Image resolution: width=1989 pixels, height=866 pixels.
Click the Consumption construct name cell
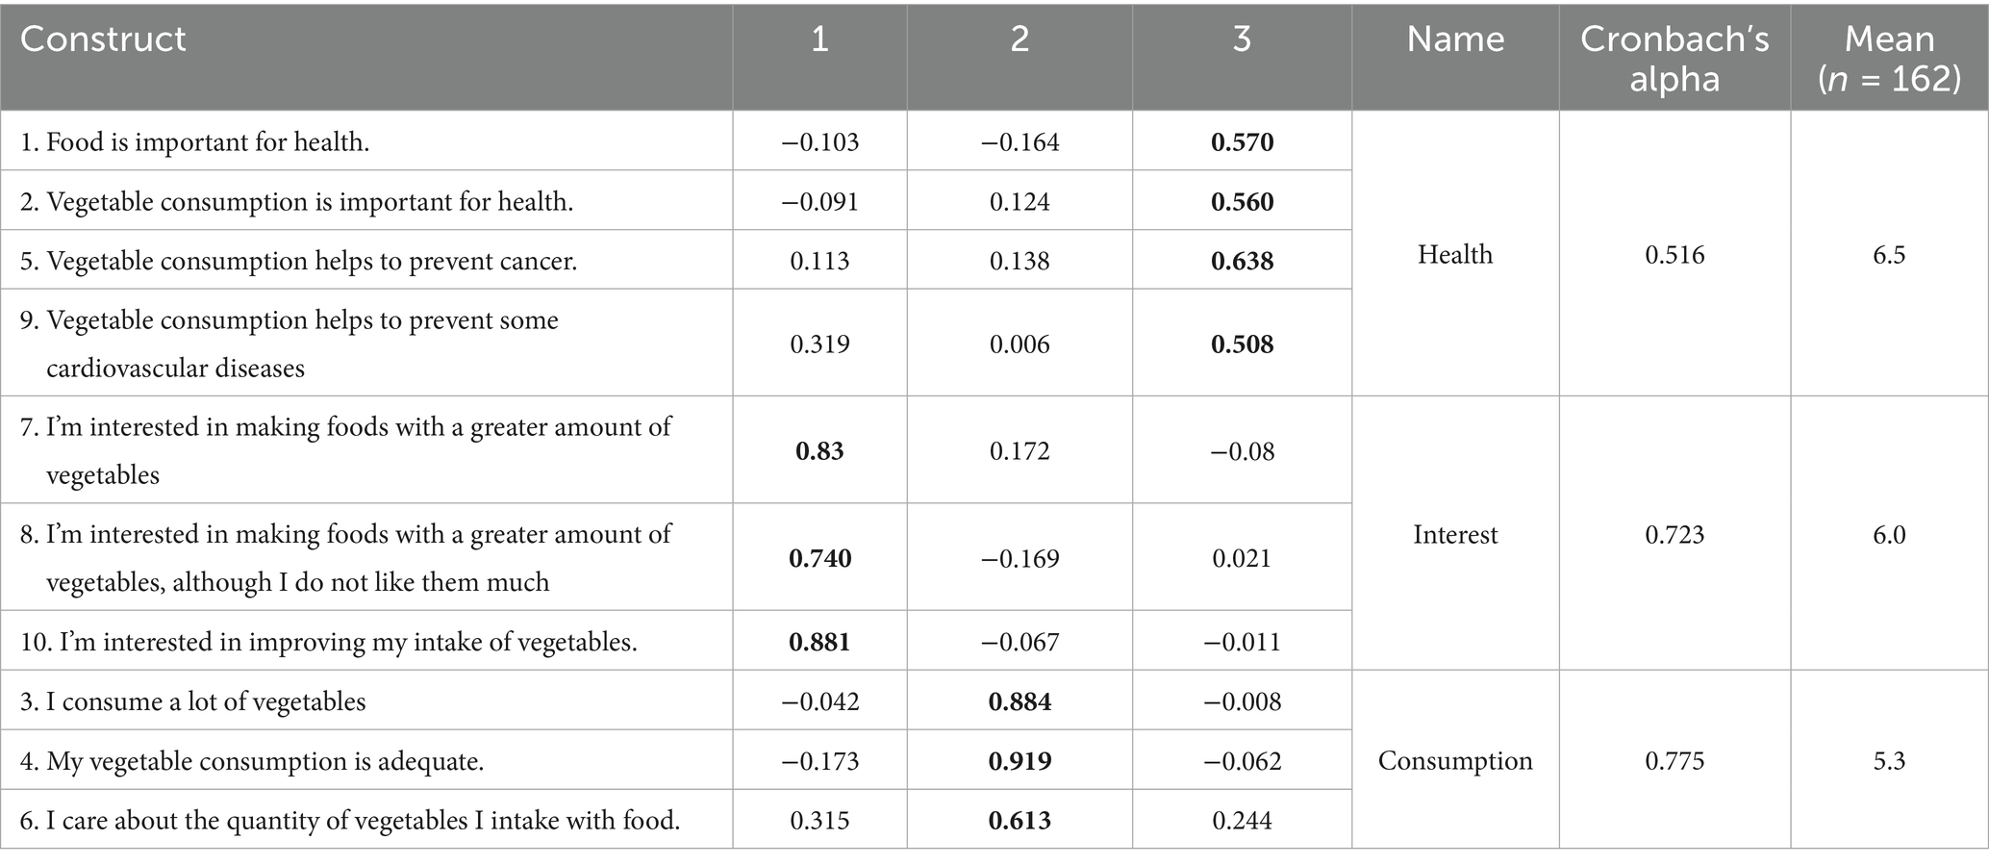coord(1455,760)
